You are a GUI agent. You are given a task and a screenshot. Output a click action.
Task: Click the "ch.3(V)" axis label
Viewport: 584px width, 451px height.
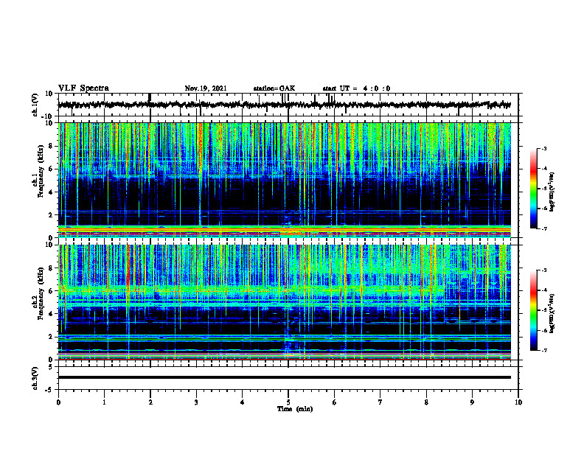[x=35, y=378]
